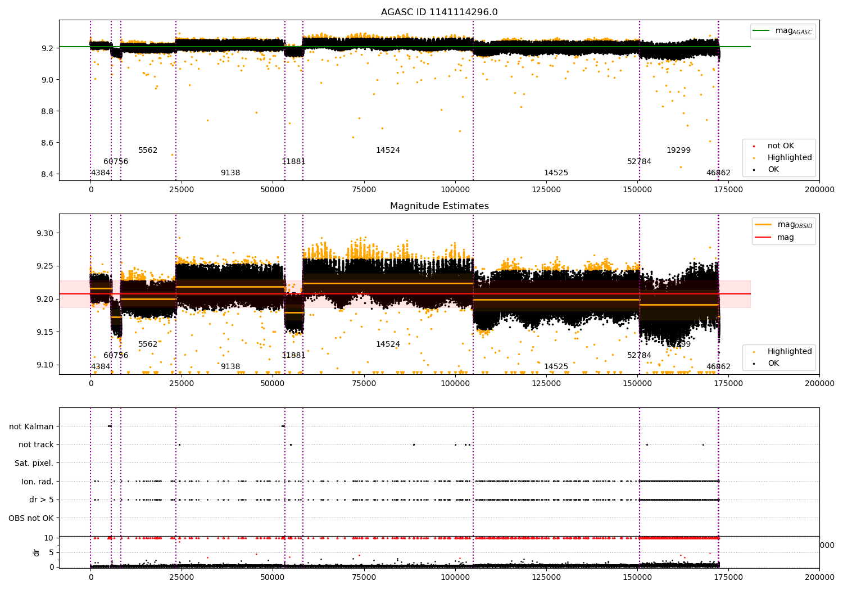Select obsid label 60756 in Magnitude Estimates plot

pyautogui.click(x=116, y=356)
